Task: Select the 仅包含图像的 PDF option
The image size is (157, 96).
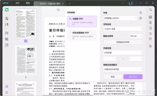Action: 82,35
